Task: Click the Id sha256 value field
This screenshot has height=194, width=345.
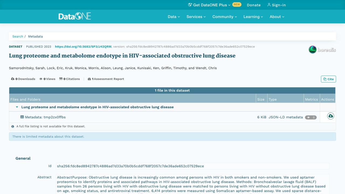Action: coord(192,166)
